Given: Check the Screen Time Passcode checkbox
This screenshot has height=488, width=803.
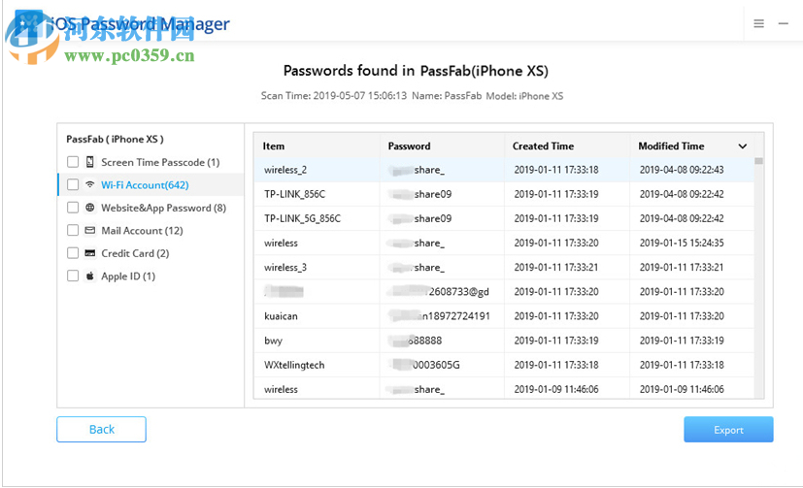Looking at the screenshot, I should pyautogui.click(x=73, y=162).
